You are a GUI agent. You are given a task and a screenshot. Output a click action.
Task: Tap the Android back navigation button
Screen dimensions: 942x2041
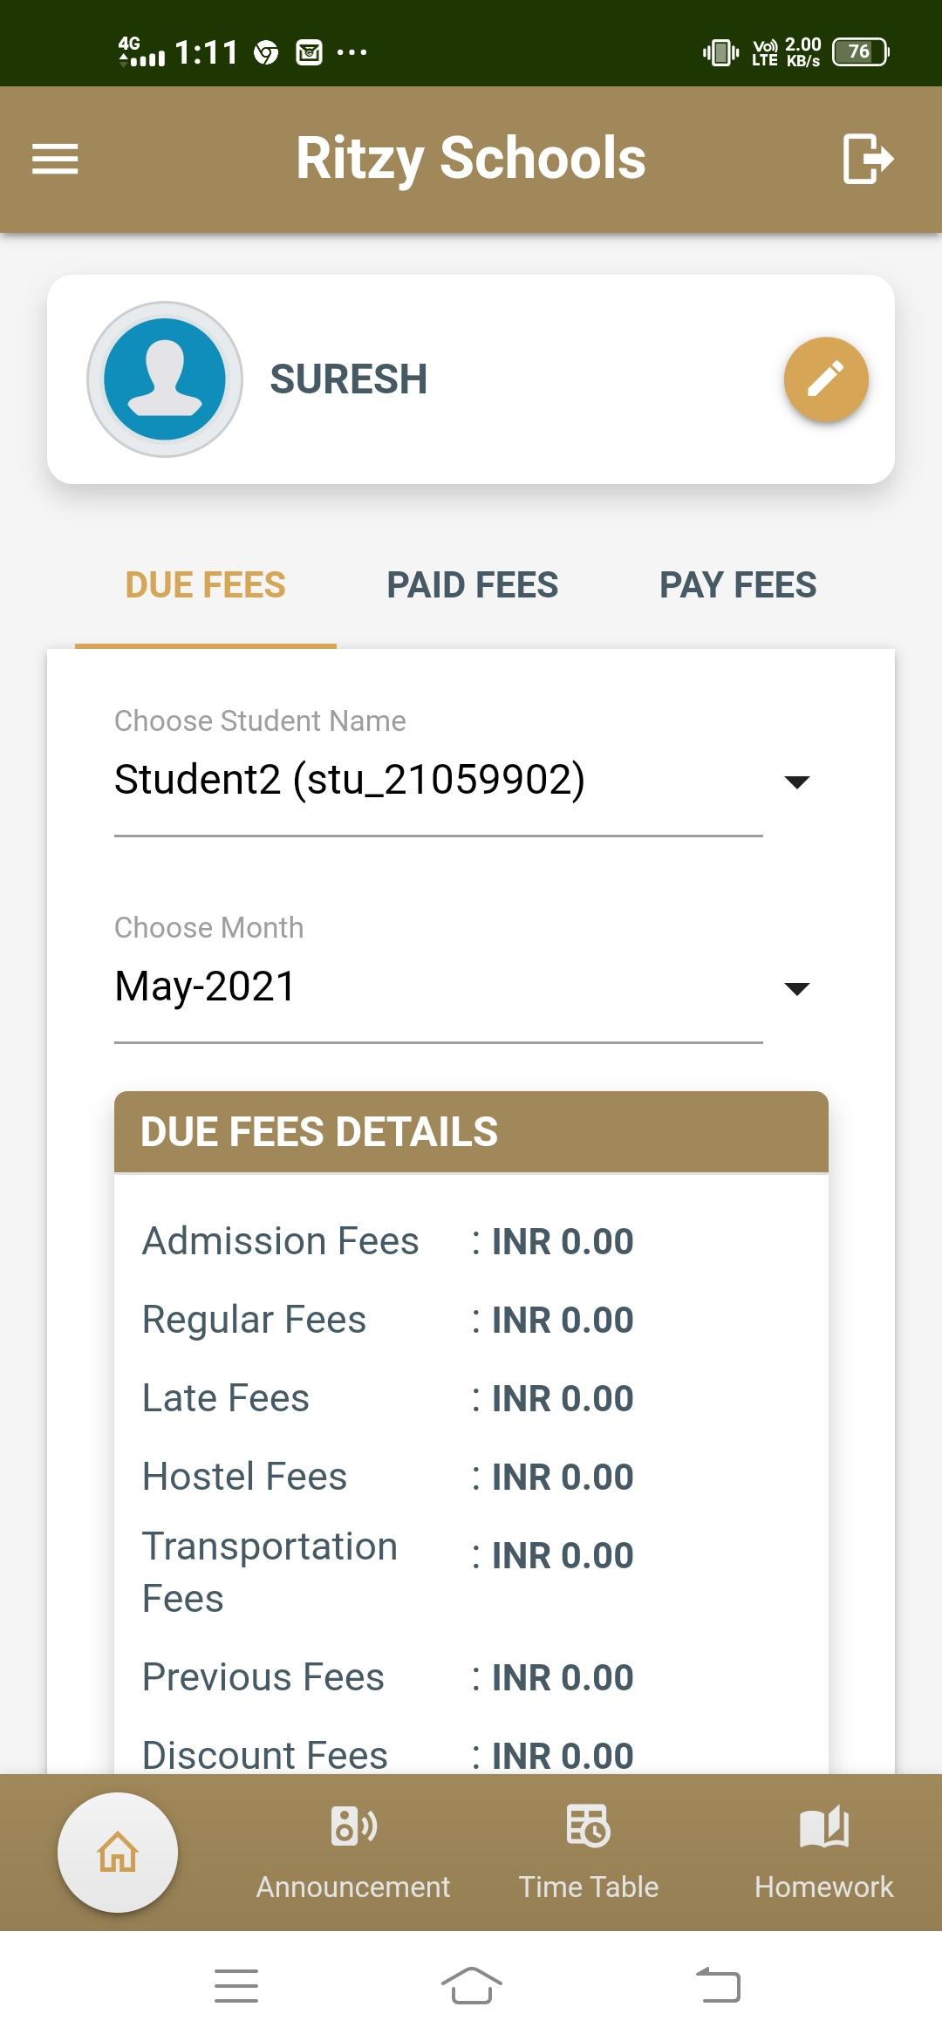(x=718, y=1986)
